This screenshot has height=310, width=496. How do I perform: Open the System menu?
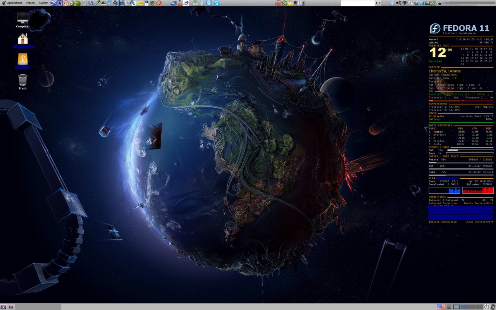[x=43, y=3]
